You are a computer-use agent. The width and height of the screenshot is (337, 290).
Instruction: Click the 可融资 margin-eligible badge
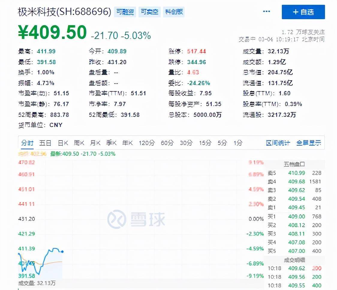point(125,12)
